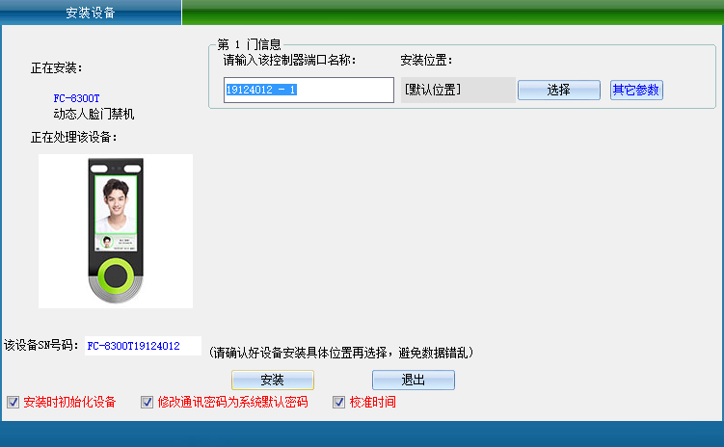724x447 pixels.
Task: Click the controller port name input field
Action: (308, 90)
